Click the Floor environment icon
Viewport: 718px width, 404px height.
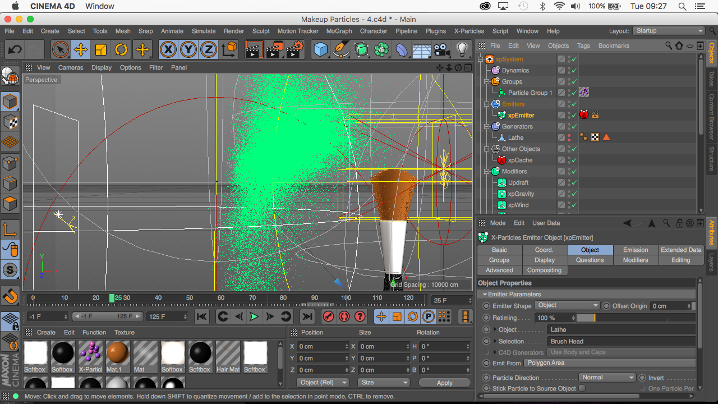(421, 49)
